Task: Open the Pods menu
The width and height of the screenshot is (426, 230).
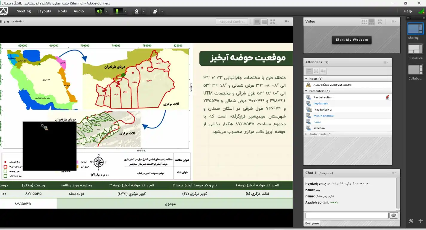Action: pyautogui.click(x=62, y=11)
